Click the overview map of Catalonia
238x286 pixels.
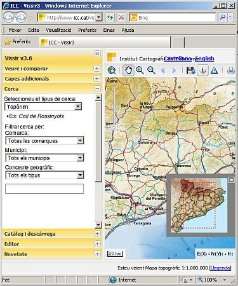[199, 205]
